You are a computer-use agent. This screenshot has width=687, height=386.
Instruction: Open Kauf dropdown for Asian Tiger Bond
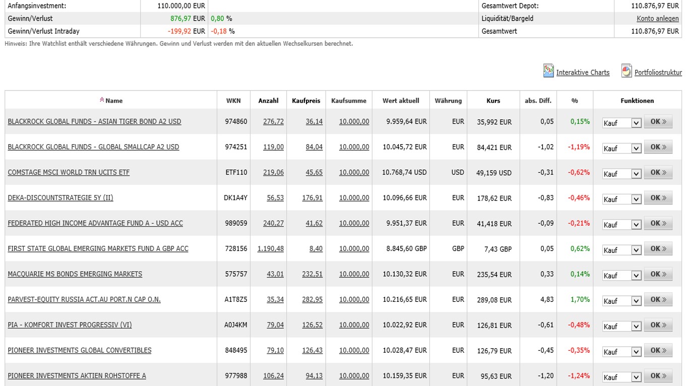pos(636,122)
